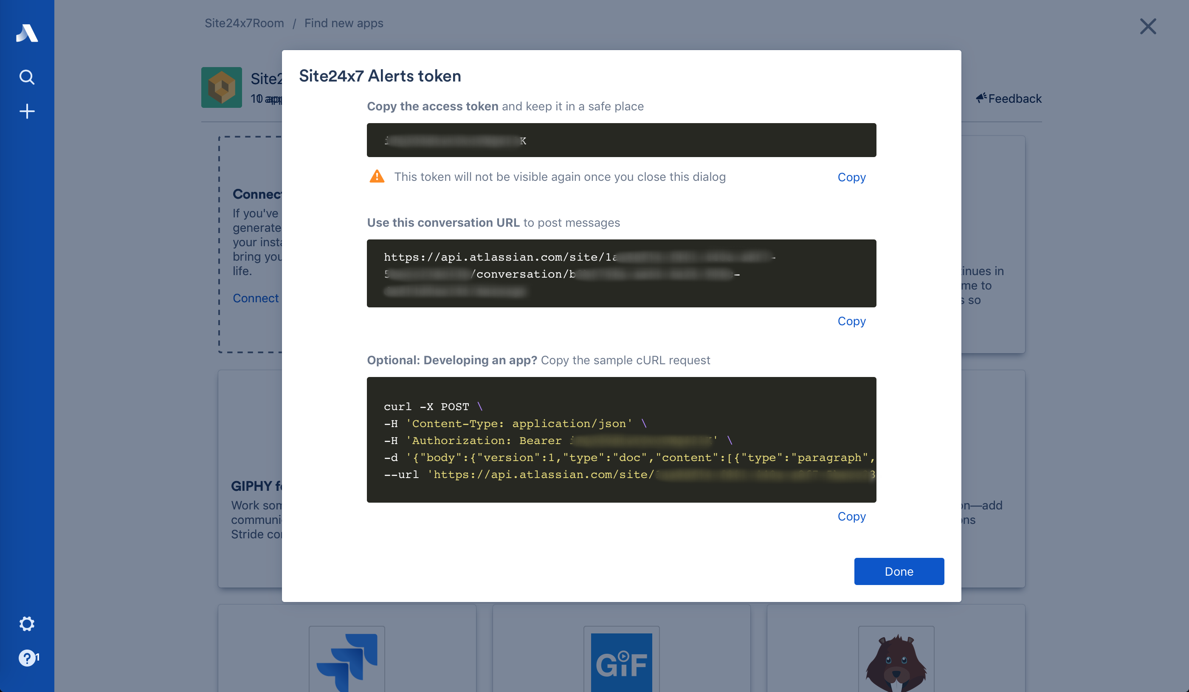Screen dimensions: 1189x692
Task: Click the cURL sample code block
Action: [621, 440]
